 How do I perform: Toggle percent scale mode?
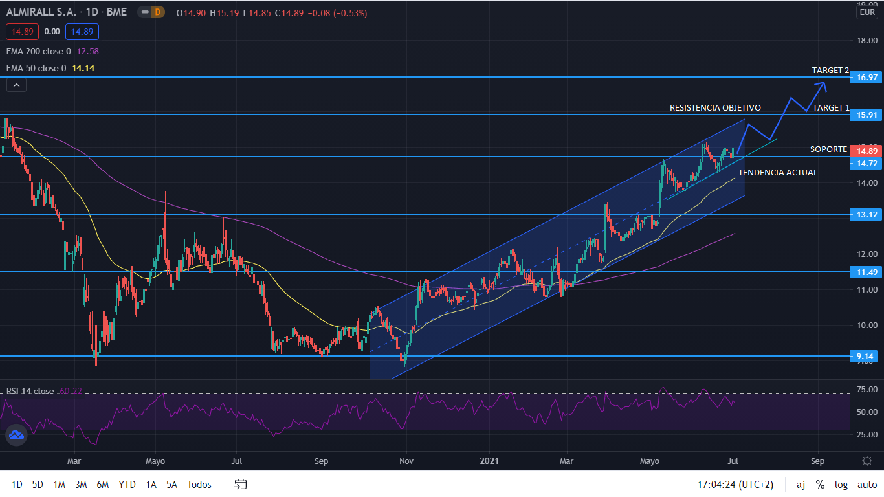(x=820, y=485)
